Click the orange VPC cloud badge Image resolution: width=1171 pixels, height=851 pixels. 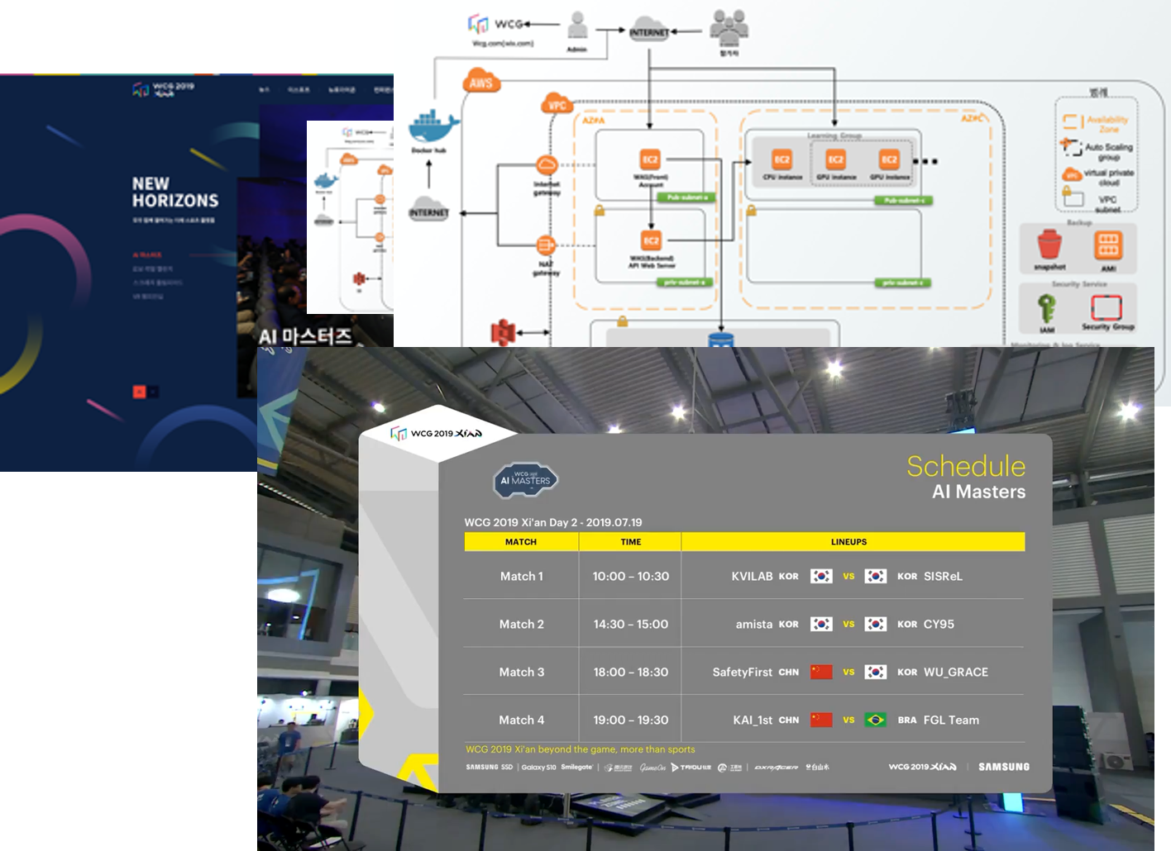(557, 104)
